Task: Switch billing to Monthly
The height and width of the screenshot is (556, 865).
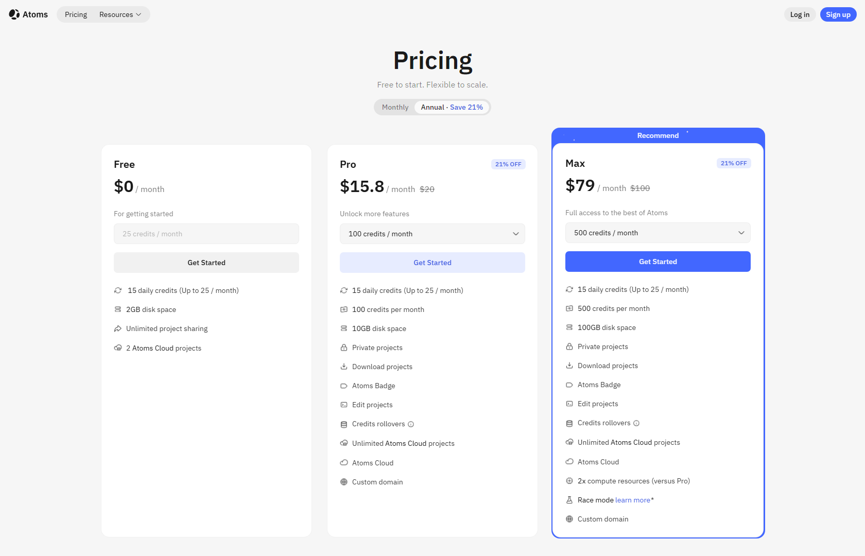Action: tap(395, 107)
